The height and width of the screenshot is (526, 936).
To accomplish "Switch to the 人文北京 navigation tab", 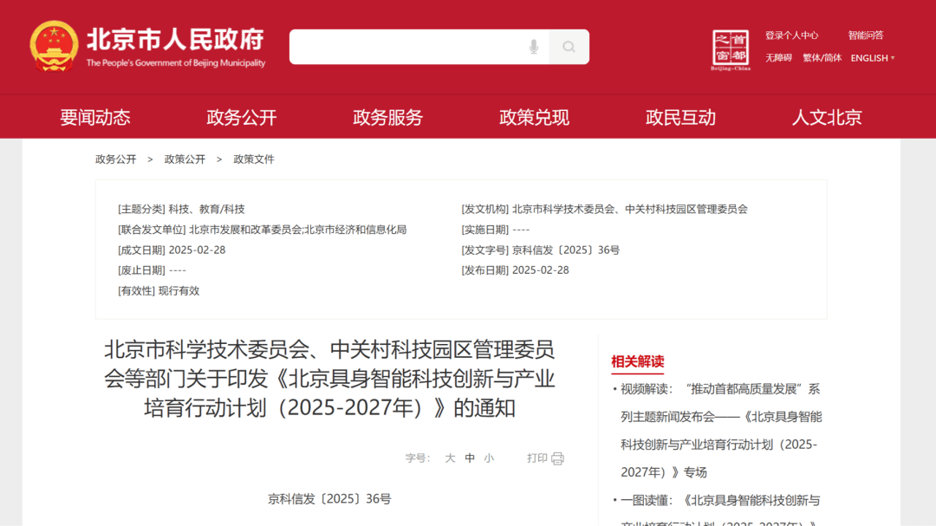I will pyautogui.click(x=827, y=117).
